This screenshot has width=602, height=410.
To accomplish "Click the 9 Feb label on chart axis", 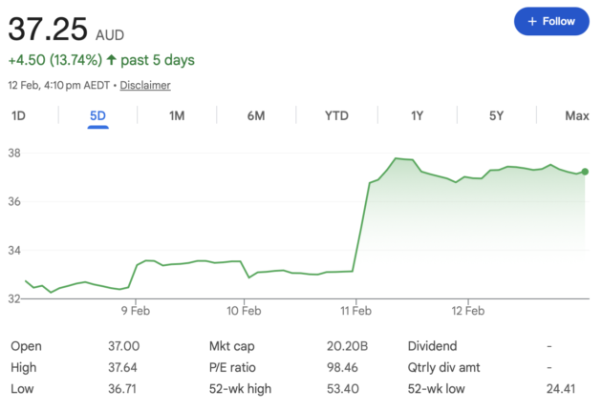I will point(135,310).
